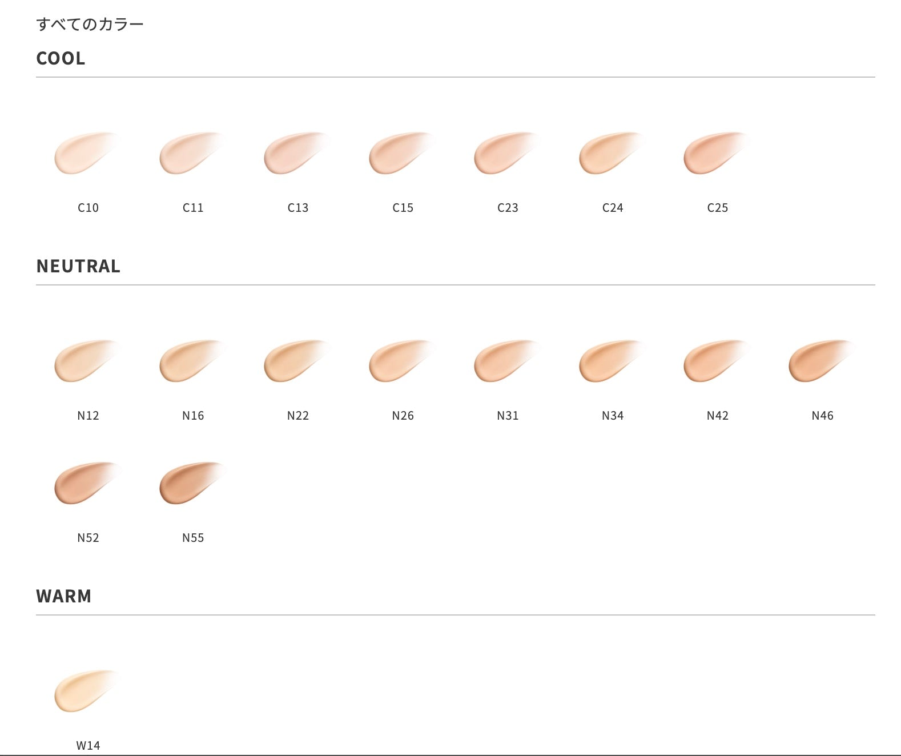901x756 pixels.
Task: Click the C23 foundation shade
Action: tap(502, 154)
